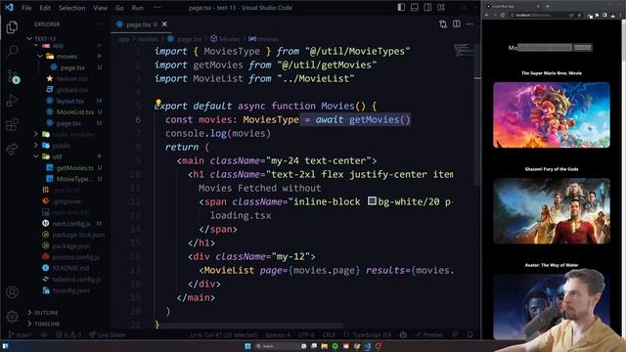The height and width of the screenshot is (352, 626).
Task: Open package.json file
Action: point(71,245)
